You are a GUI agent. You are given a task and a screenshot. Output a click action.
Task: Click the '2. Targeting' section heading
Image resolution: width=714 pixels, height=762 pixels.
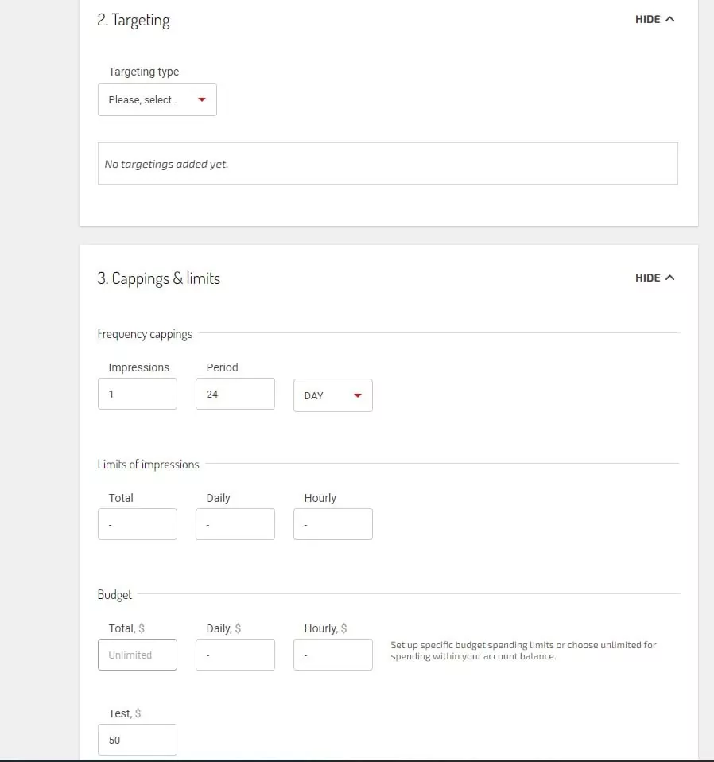[x=134, y=20]
